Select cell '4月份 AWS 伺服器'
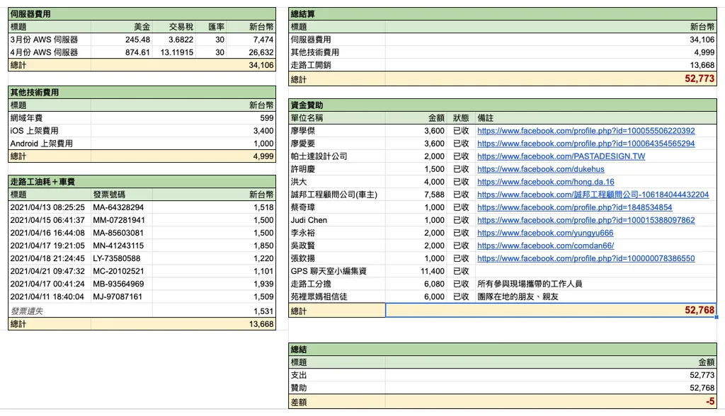 pyautogui.click(x=50, y=52)
